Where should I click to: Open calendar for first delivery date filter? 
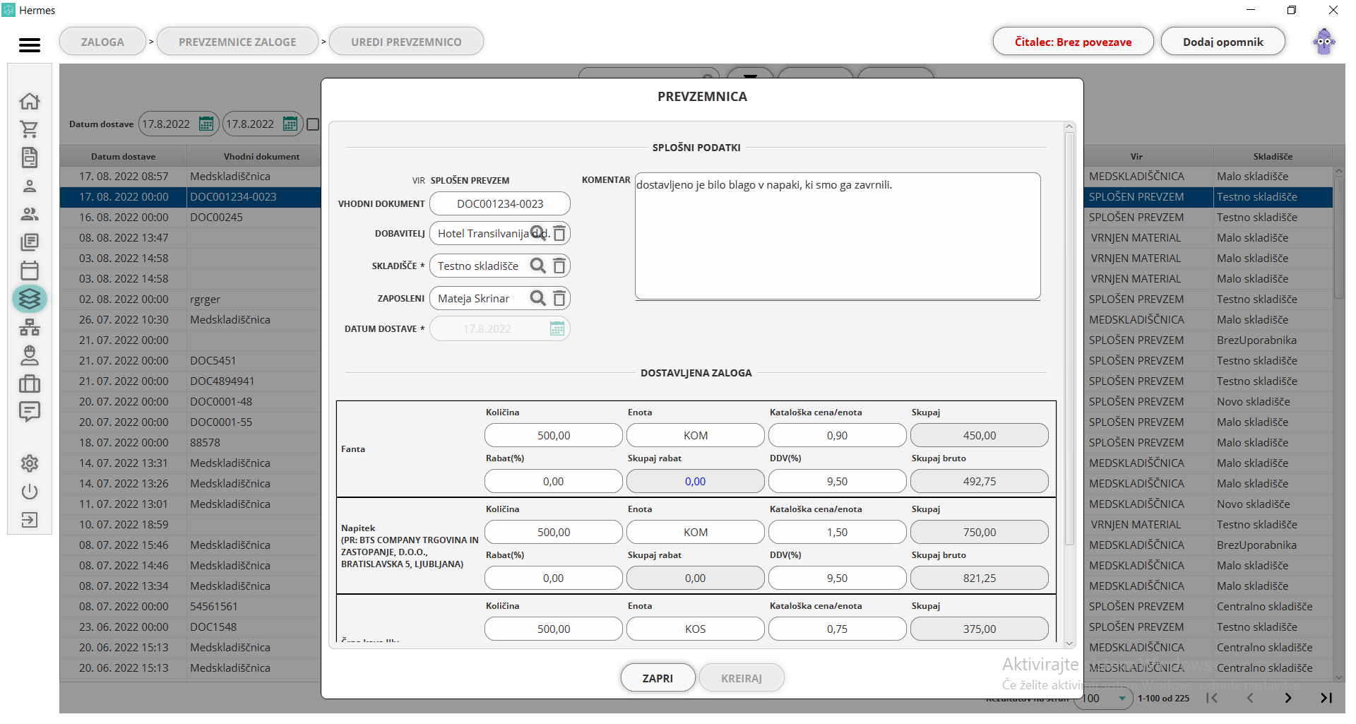[x=206, y=124]
